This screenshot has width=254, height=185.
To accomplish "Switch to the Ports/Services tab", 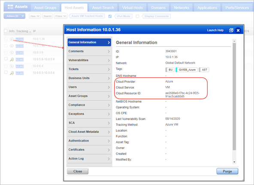I will click(x=237, y=8).
